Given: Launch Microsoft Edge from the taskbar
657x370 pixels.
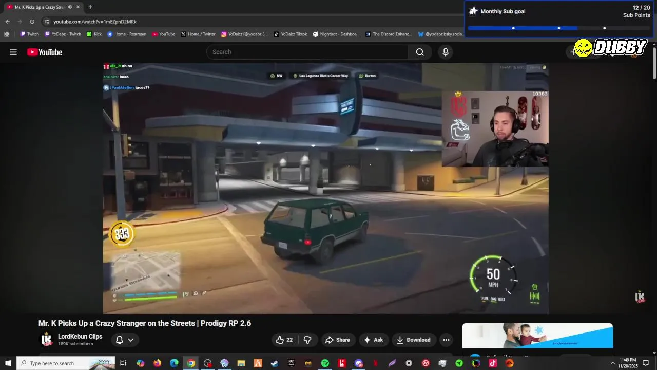Looking at the screenshot, I should pos(174,363).
